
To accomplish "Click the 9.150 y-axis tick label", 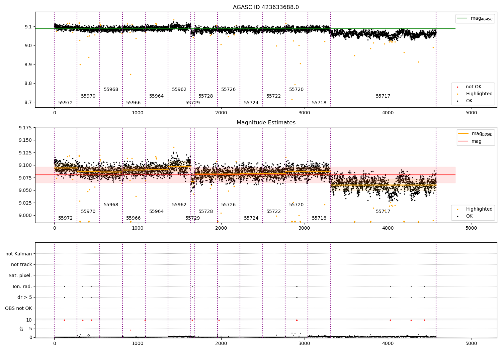I will (25, 140).
